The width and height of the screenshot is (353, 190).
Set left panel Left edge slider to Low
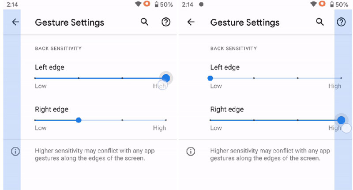[35, 78]
